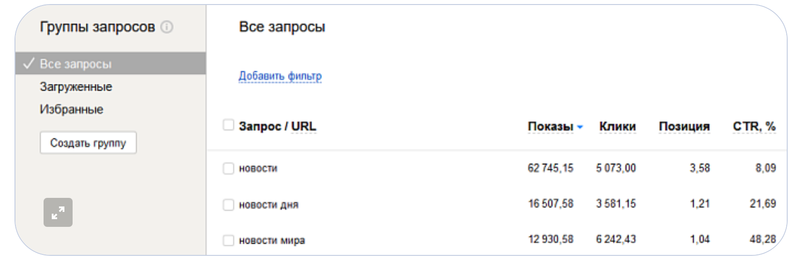This screenshot has height=259, width=804.
Task: Tick the checkbox for новости мира
Action: (228, 240)
